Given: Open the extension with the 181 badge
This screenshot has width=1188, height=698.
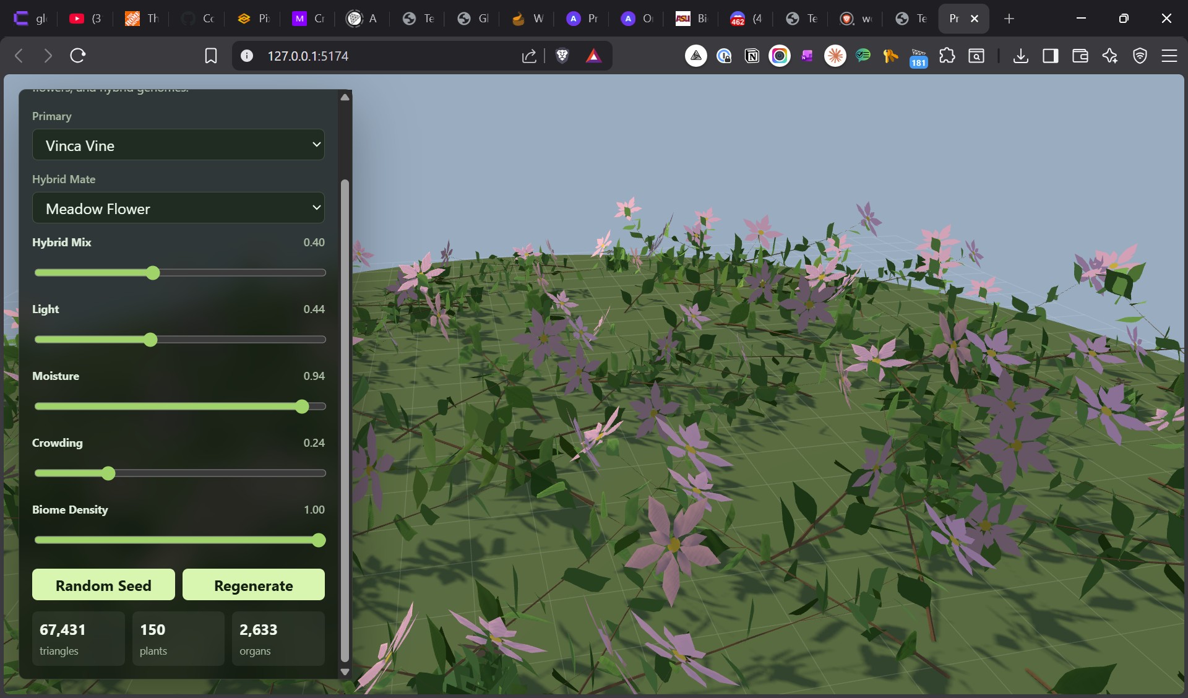Looking at the screenshot, I should (919, 57).
